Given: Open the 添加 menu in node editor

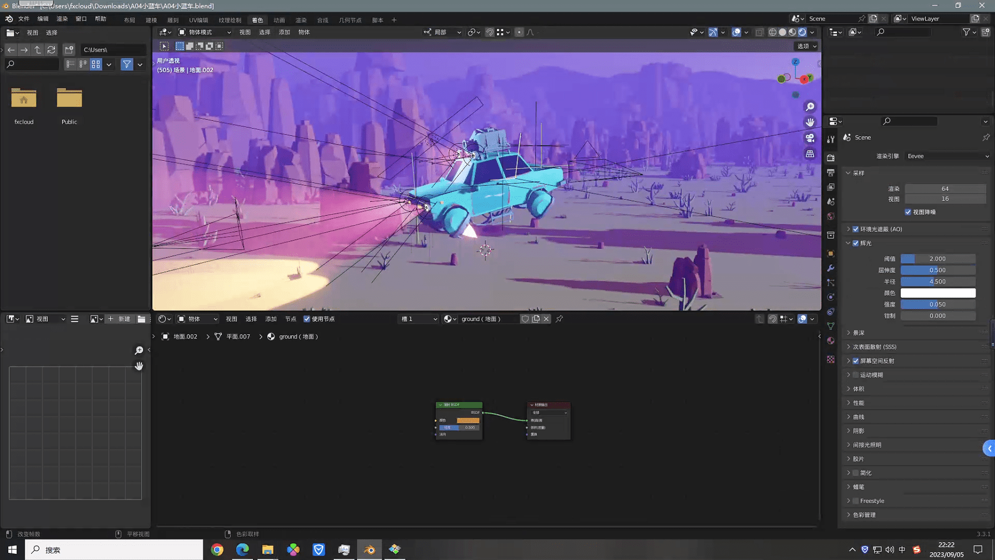Looking at the screenshot, I should click(x=271, y=319).
